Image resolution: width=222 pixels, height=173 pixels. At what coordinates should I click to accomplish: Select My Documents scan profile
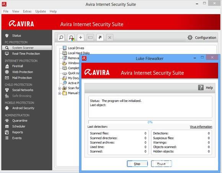[73, 78]
